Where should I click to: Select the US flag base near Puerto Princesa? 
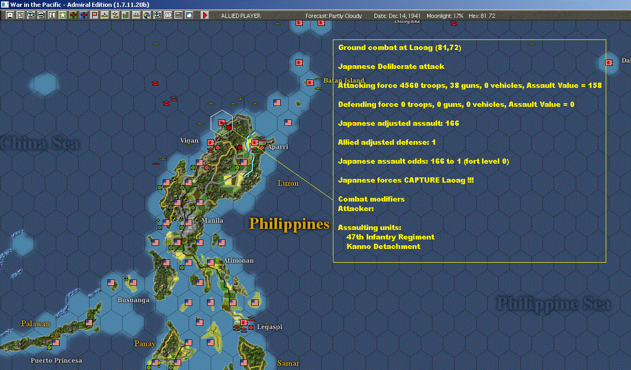pyautogui.click(x=56, y=342)
